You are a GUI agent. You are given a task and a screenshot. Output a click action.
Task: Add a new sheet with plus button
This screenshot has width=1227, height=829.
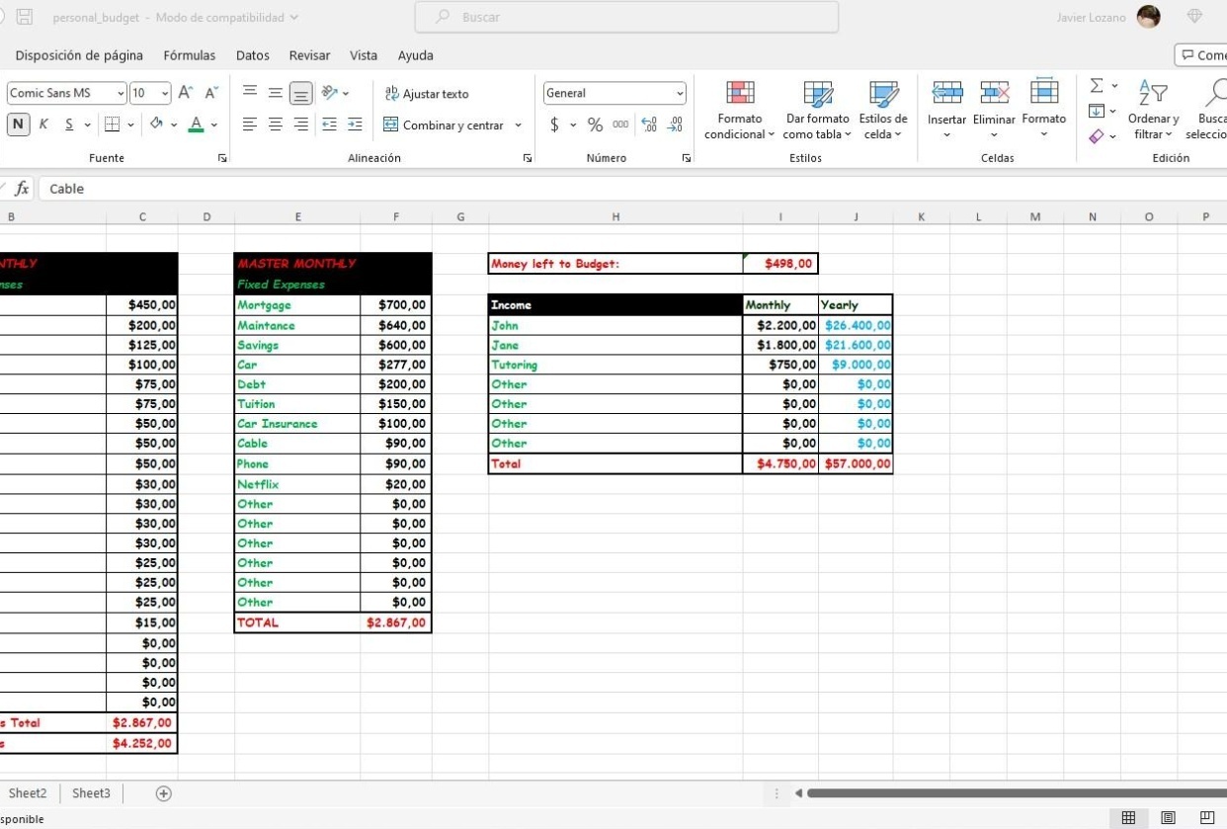tap(164, 793)
